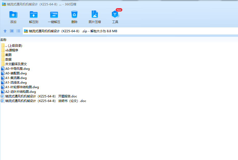
Task: Go up one level with up arrow
Action: click(x=5, y=31)
